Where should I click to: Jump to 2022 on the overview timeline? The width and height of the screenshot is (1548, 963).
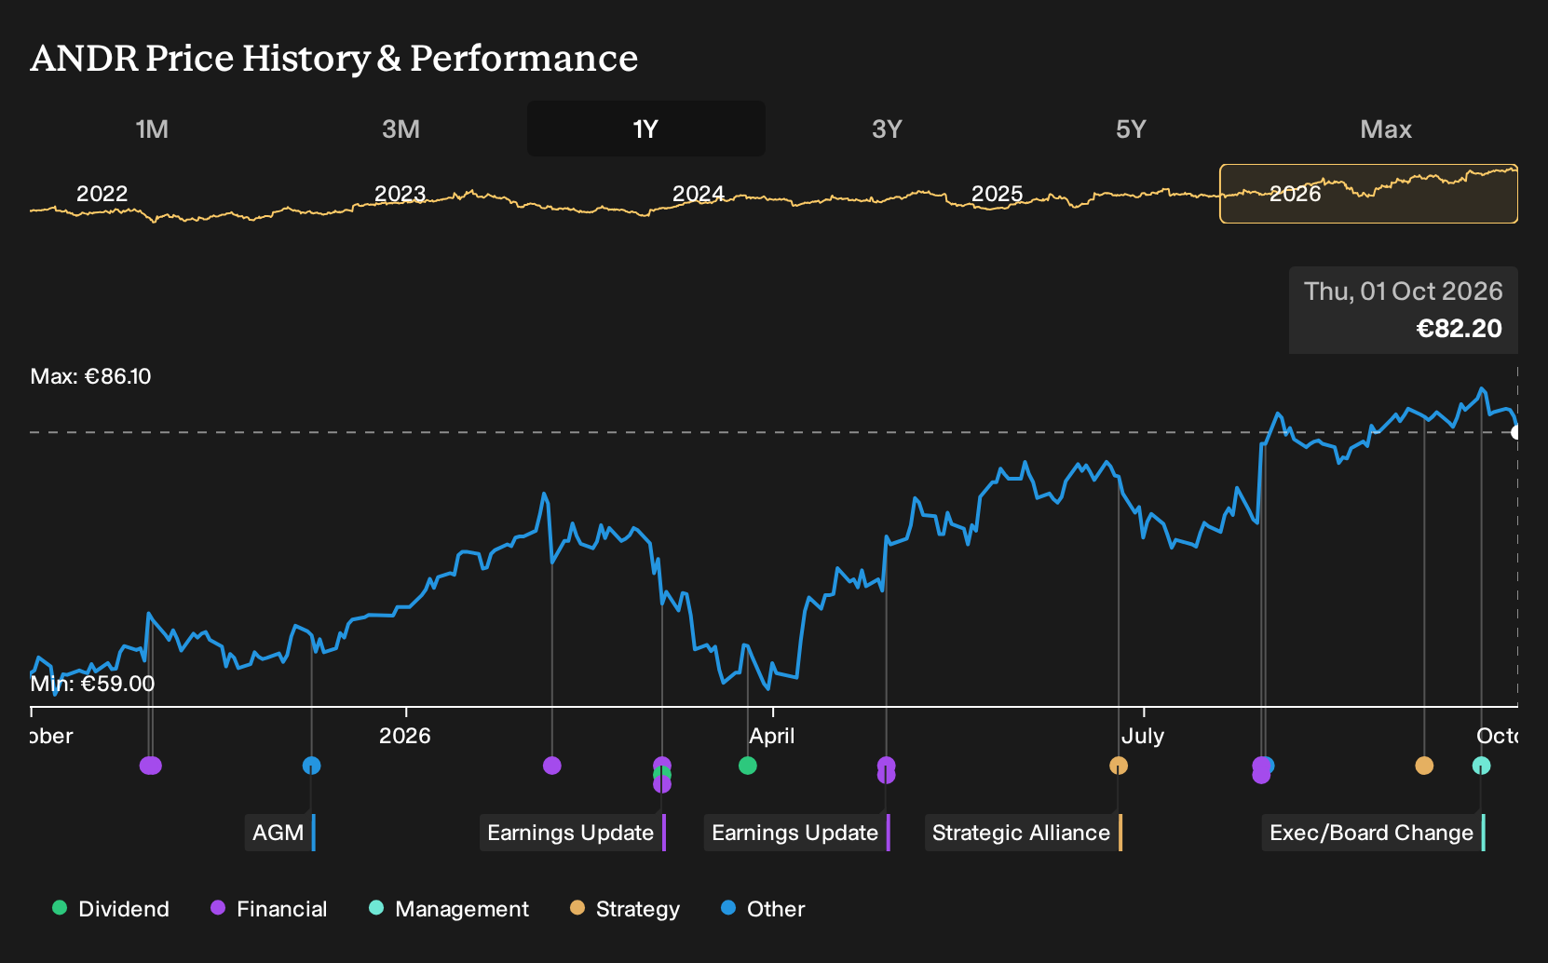(102, 194)
